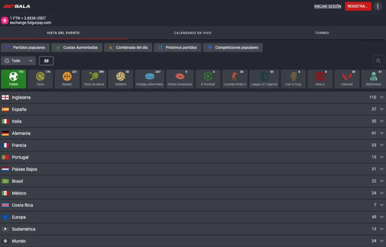Screen dimensions: 386x247
Task: Click the search magnifier icon
Action: click(x=378, y=61)
